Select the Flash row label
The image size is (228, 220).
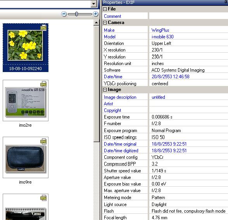tap(109, 211)
